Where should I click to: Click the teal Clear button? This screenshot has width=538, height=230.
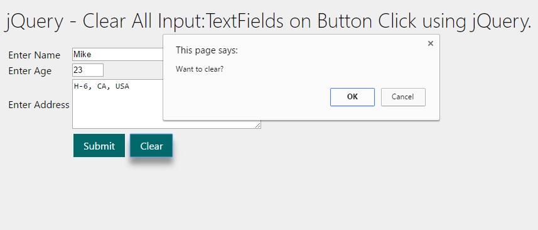(x=151, y=146)
